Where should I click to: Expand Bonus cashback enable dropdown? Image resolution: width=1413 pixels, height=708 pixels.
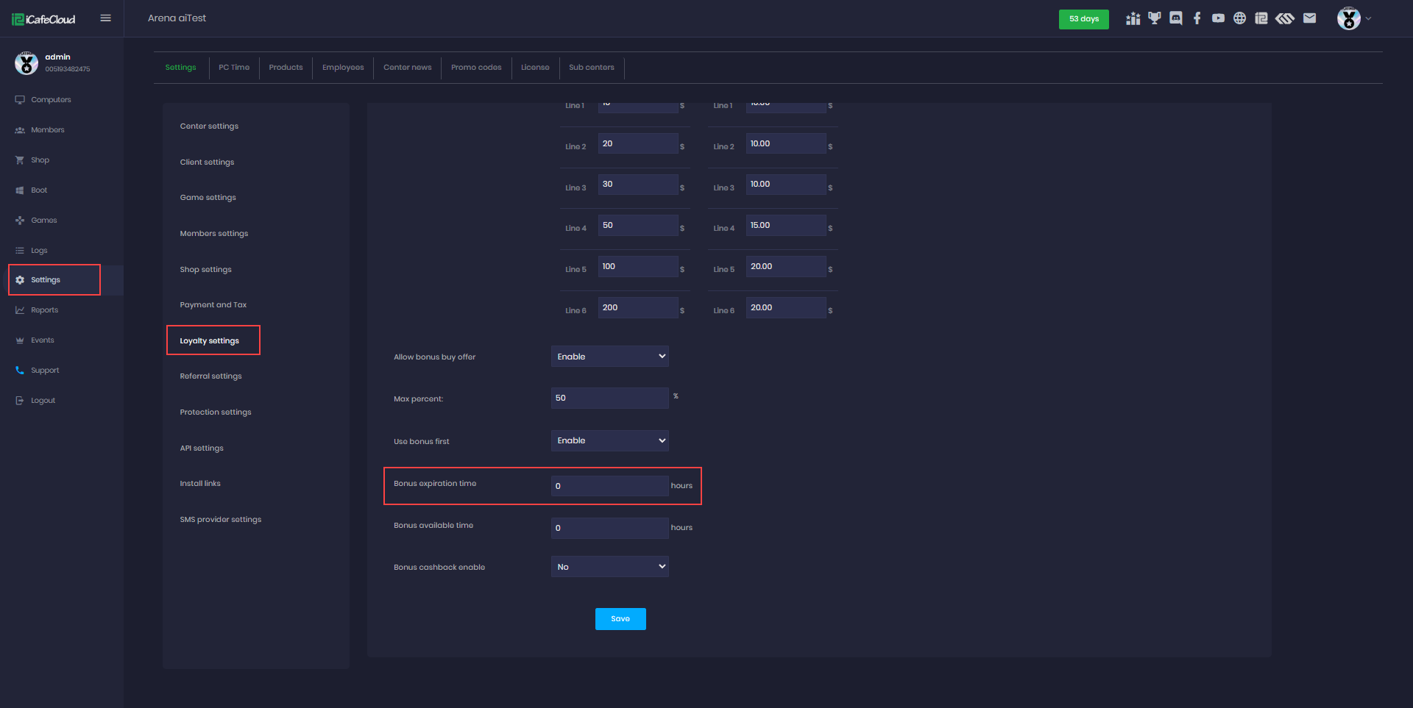(x=609, y=567)
